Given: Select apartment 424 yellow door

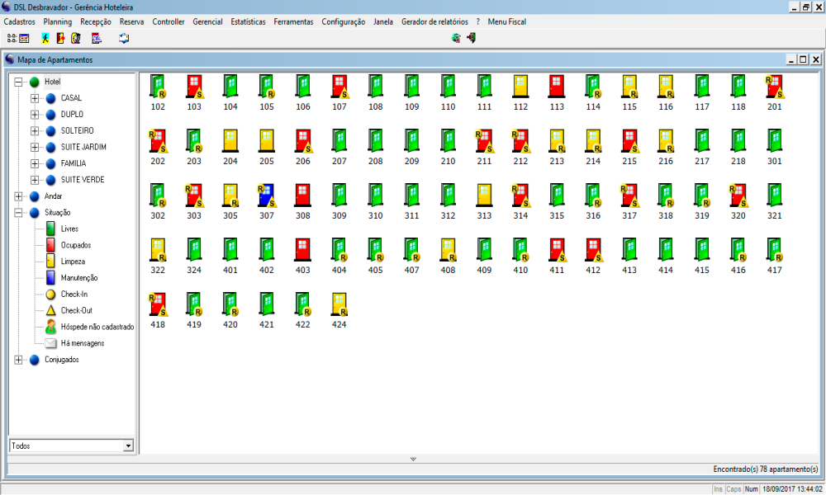Looking at the screenshot, I should click(x=339, y=304).
